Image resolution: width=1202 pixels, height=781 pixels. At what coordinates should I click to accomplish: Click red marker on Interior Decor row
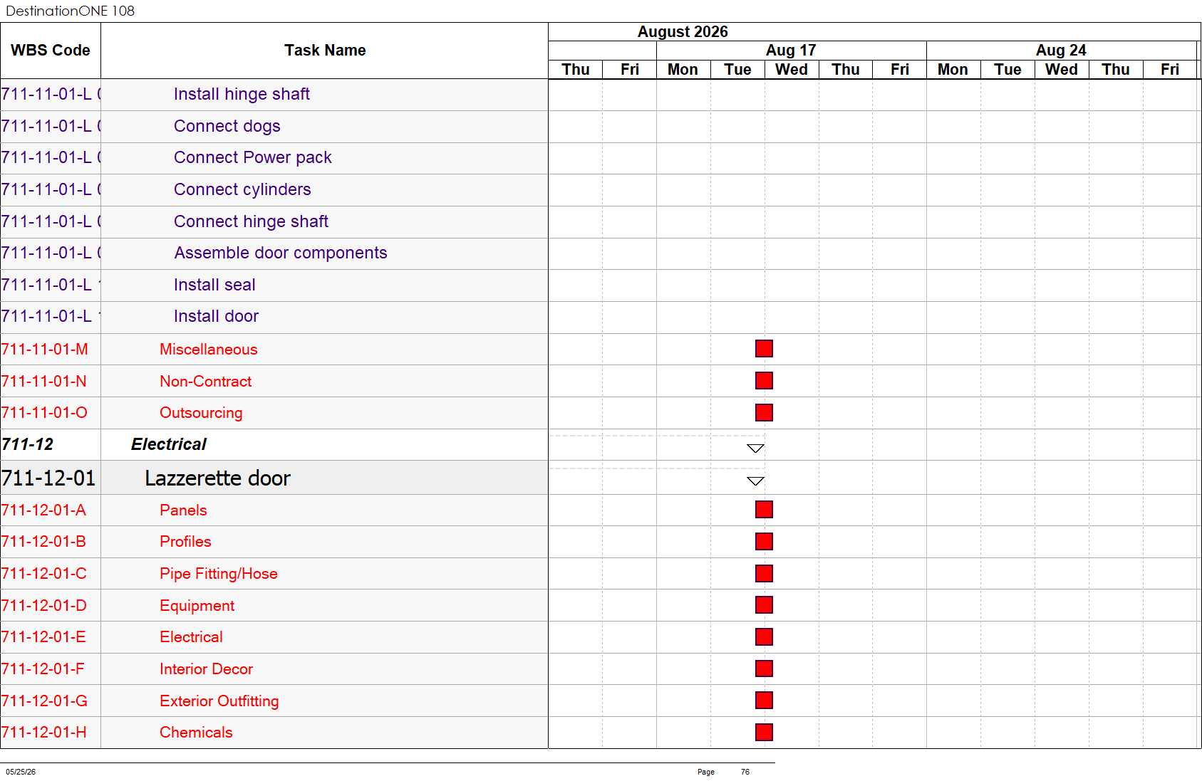tap(764, 669)
